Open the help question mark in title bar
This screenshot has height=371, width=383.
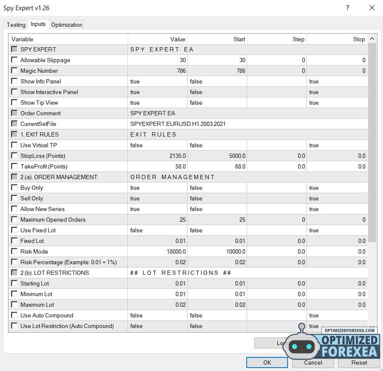click(x=347, y=8)
